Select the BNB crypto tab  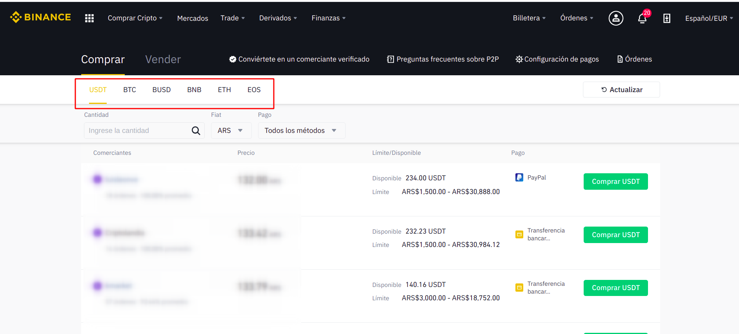tap(194, 90)
